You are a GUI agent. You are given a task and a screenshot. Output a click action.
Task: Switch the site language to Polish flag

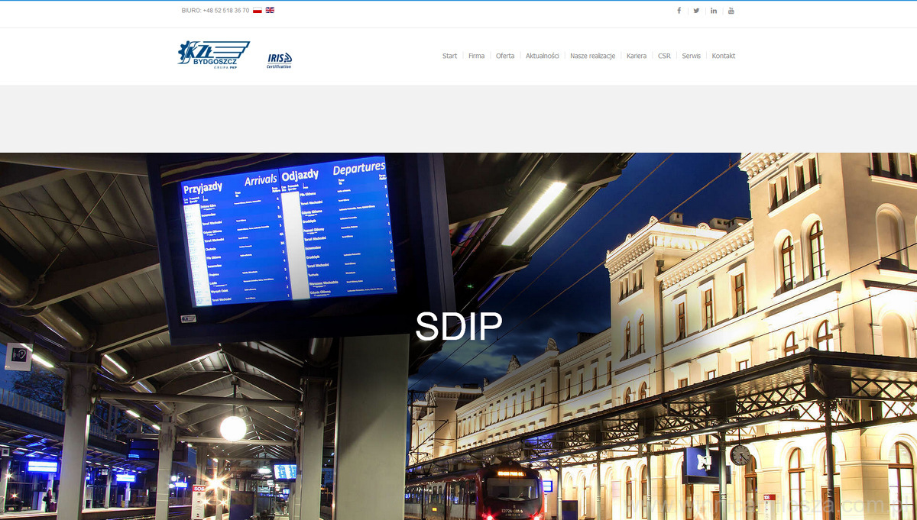pos(258,11)
